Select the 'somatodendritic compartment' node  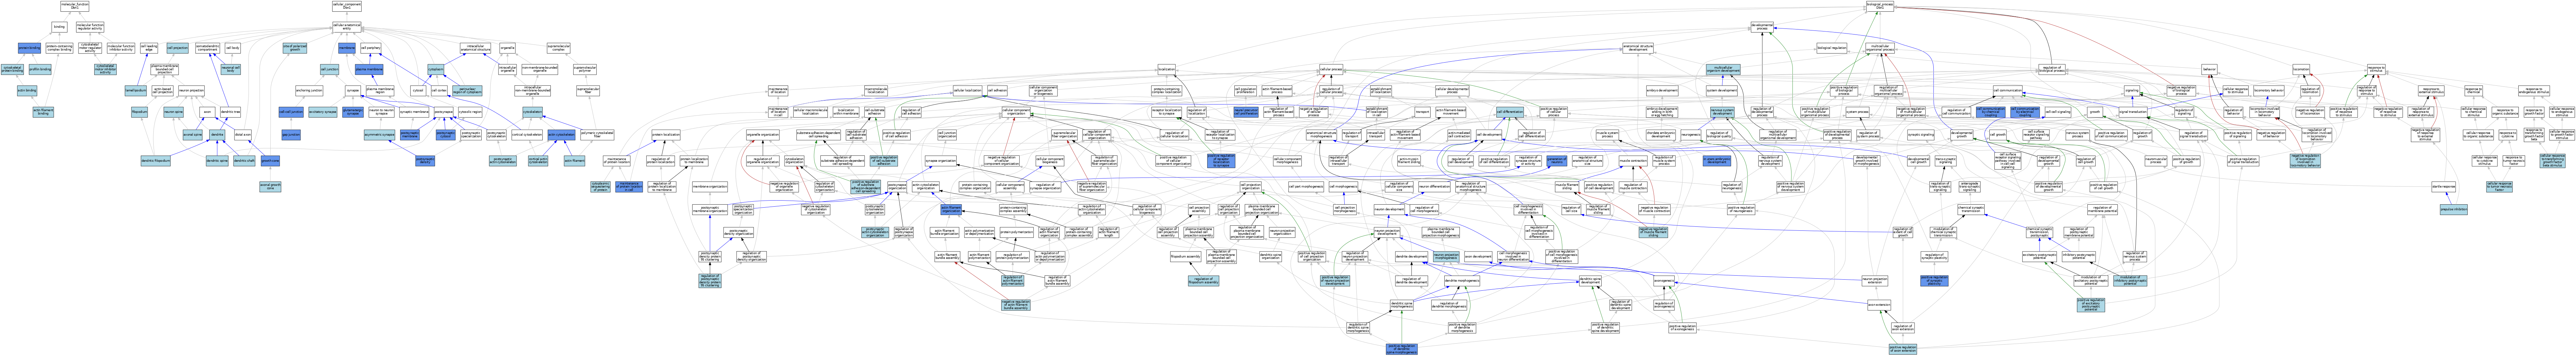207,48
